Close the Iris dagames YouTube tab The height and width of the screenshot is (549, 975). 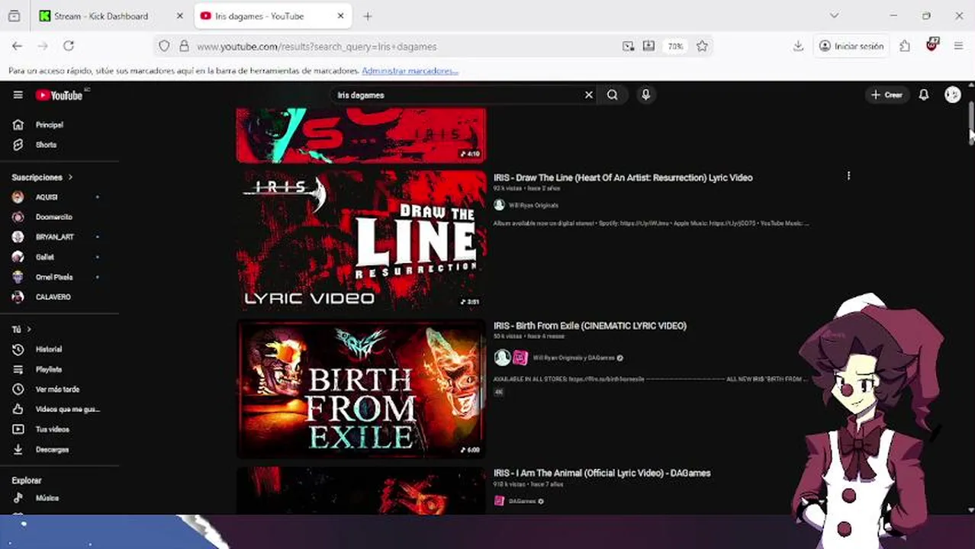[x=340, y=15]
